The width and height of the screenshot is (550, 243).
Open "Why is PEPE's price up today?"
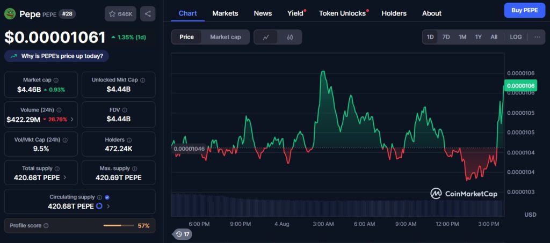click(57, 56)
